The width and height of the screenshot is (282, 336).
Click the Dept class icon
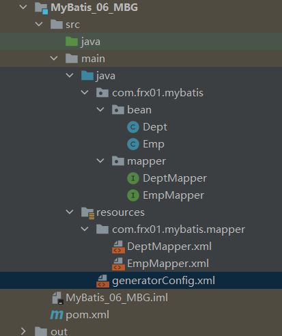[133, 127]
